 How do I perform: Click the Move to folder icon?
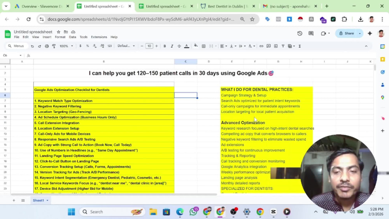(x=66, y=32)
